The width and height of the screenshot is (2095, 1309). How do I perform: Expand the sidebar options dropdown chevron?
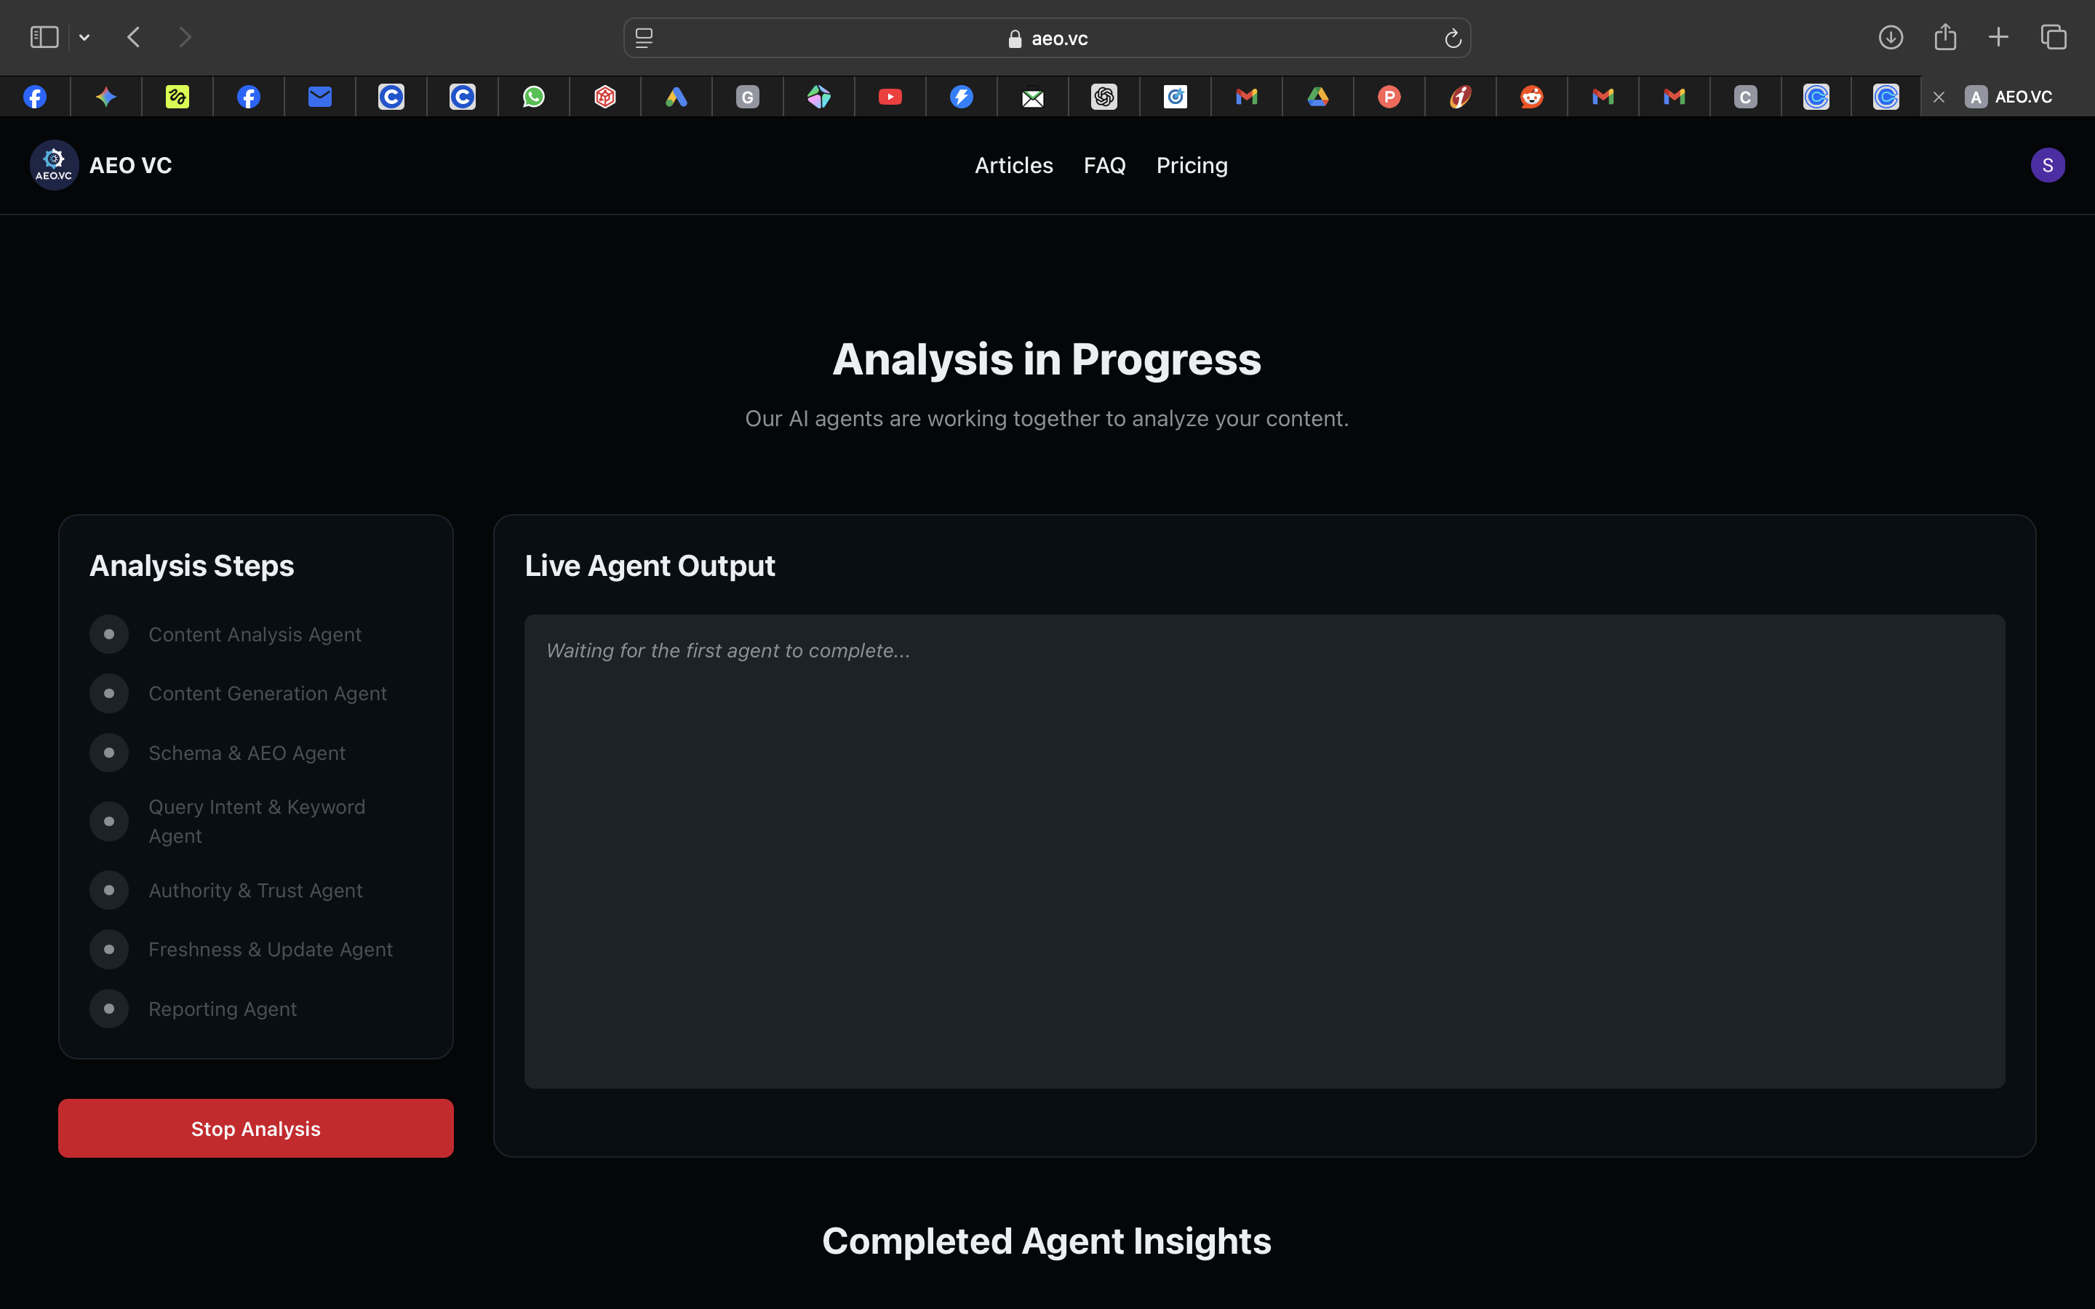84,37
